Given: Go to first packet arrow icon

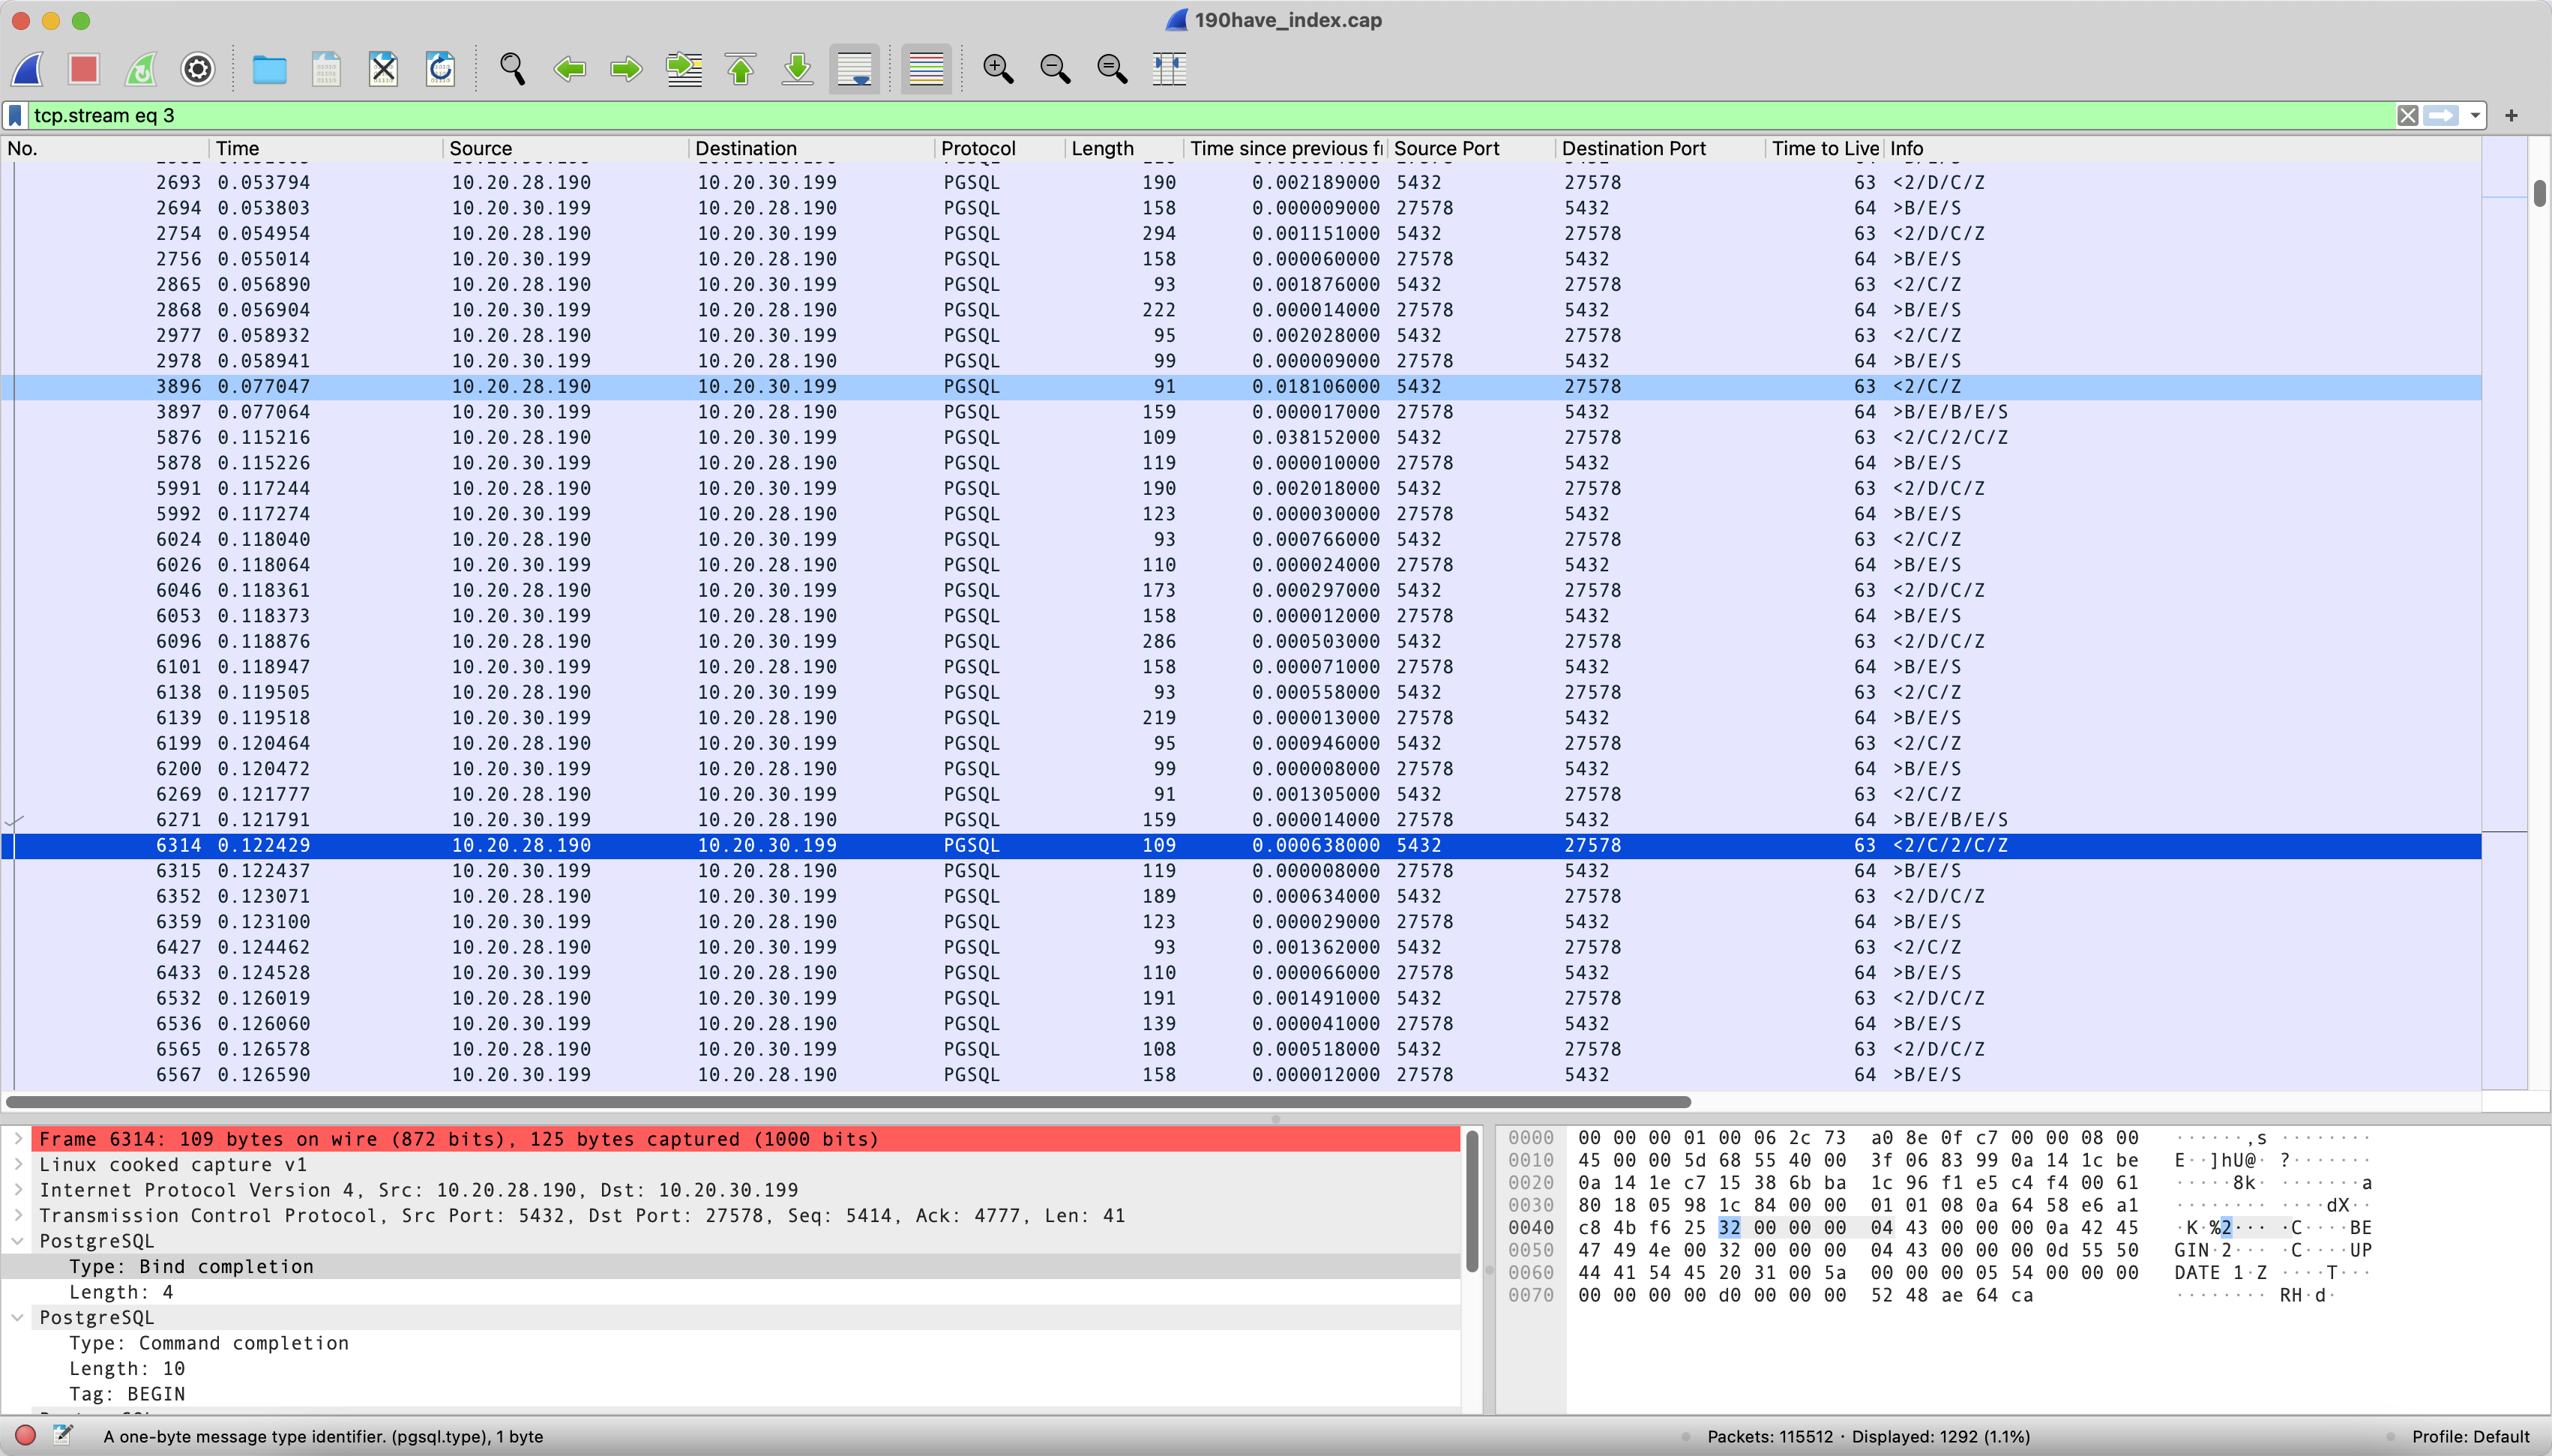Looking at the screenshot, I should (x=741, y=69).
